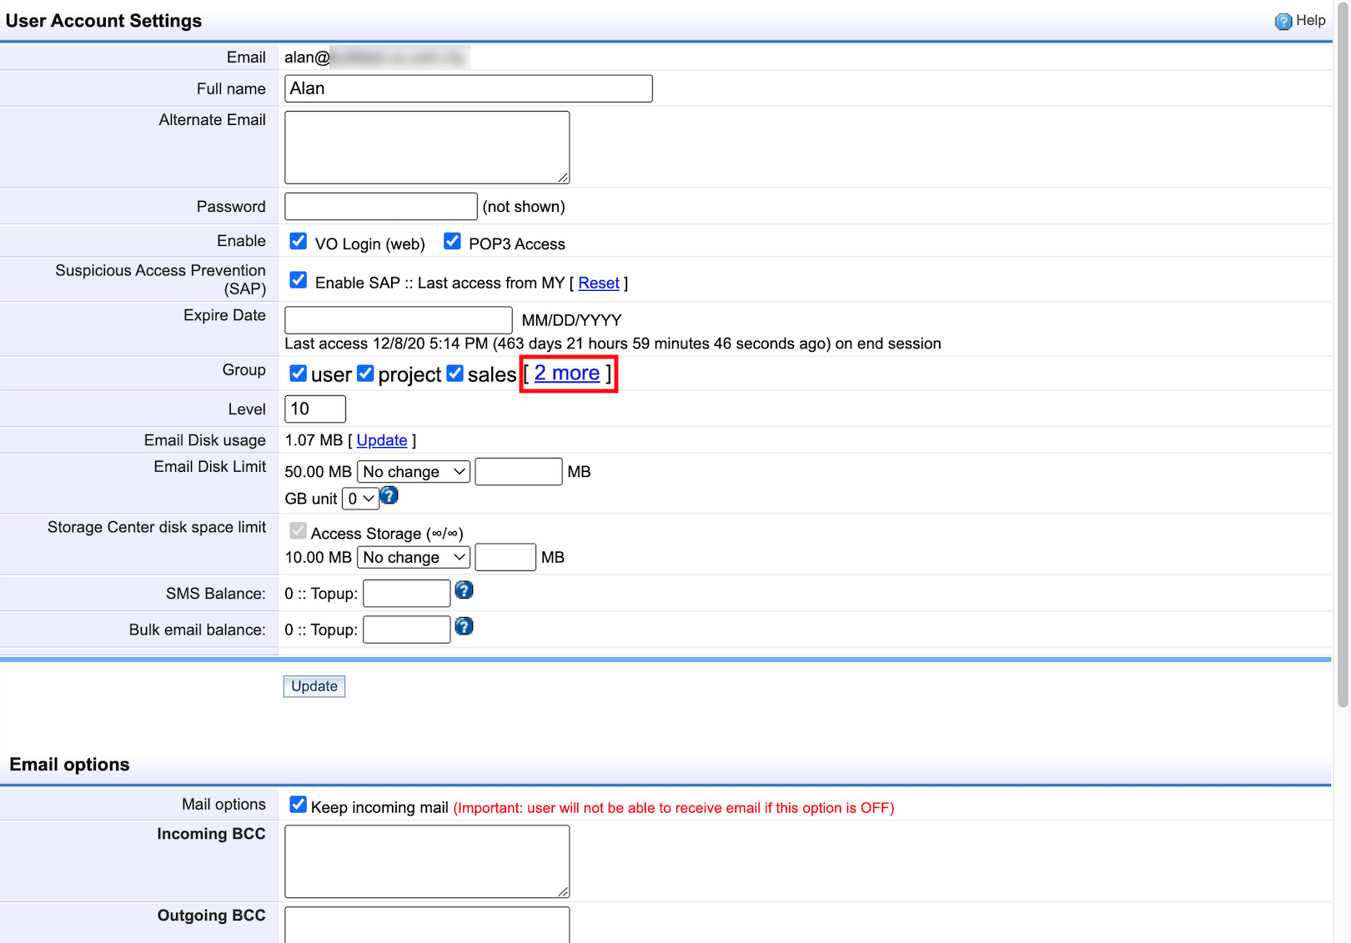
Task: Click the Full name text field
Action: (x=468, y=89)
